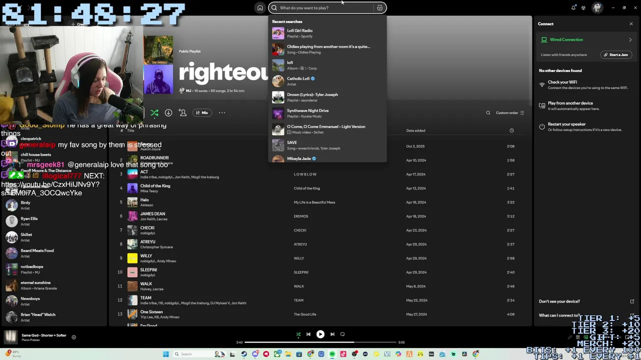The height and width of the screenshot is (360, 641).
Task: Click the Date added column header
Action: 416,130
